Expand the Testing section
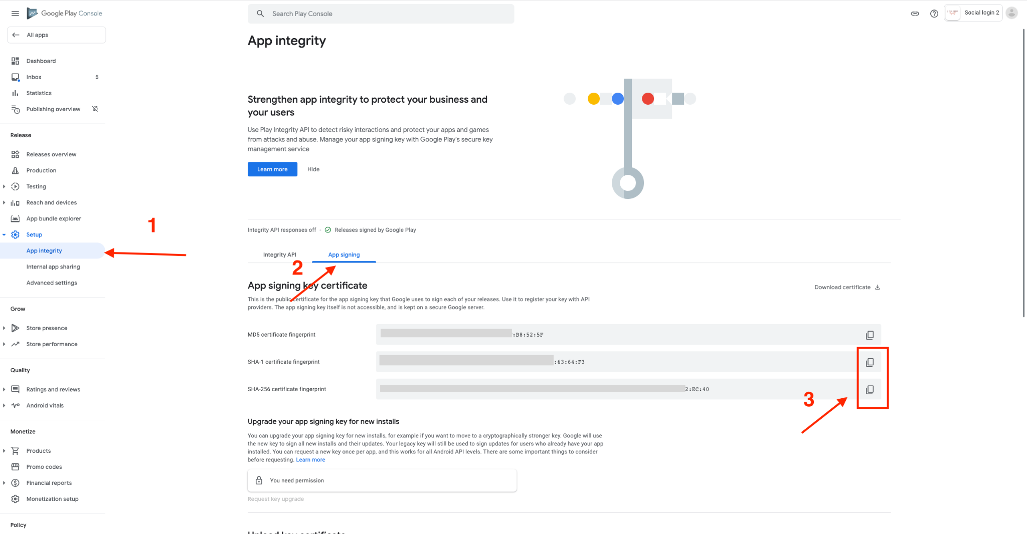Viewport: 1027px width, 534px height. click(4, 186)
